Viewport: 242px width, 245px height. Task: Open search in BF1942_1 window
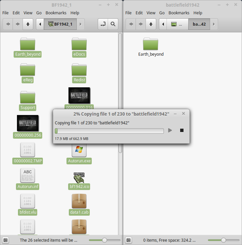113,24
